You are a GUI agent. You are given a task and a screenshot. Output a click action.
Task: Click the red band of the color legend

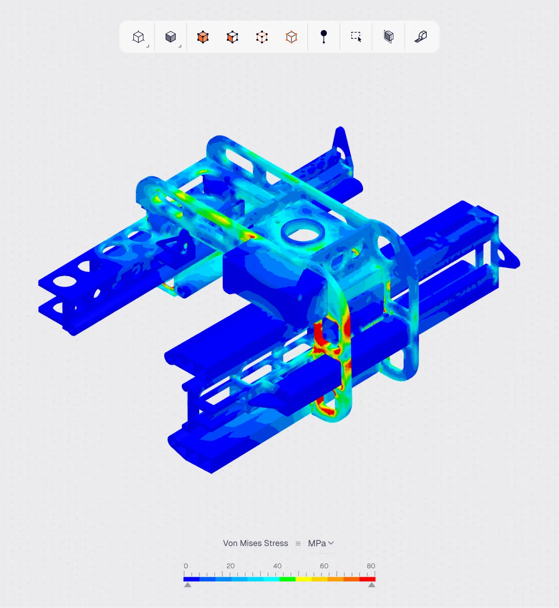tap(368, 579)
